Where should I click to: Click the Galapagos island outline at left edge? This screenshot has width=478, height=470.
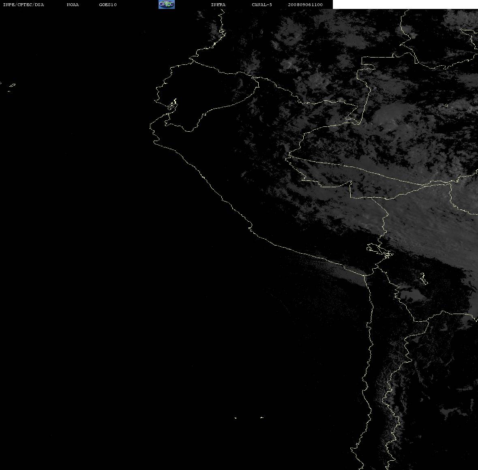12,86
